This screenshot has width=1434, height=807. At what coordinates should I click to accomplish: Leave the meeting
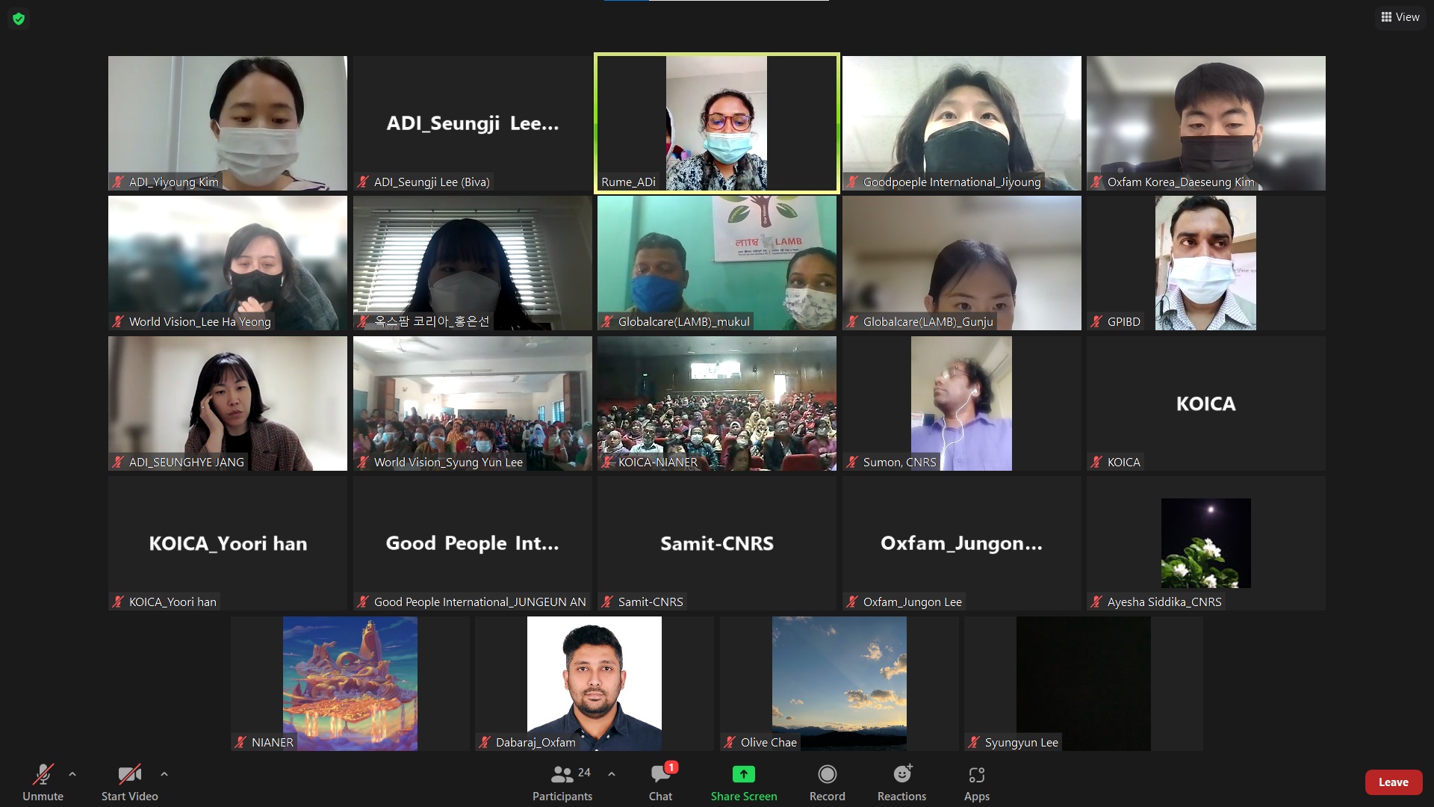click(x=1393, y=782)
